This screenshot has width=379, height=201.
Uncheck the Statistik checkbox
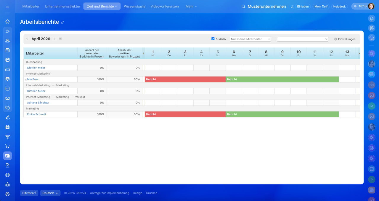point(213,39)
